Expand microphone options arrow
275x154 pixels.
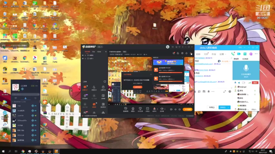[x=157, y=109]
